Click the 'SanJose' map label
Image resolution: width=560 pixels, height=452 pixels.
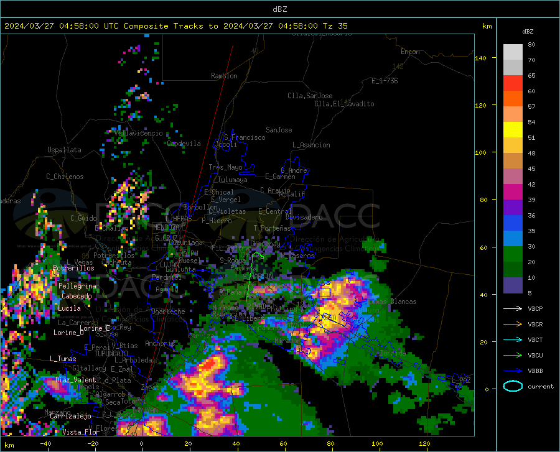coord(279,130)
